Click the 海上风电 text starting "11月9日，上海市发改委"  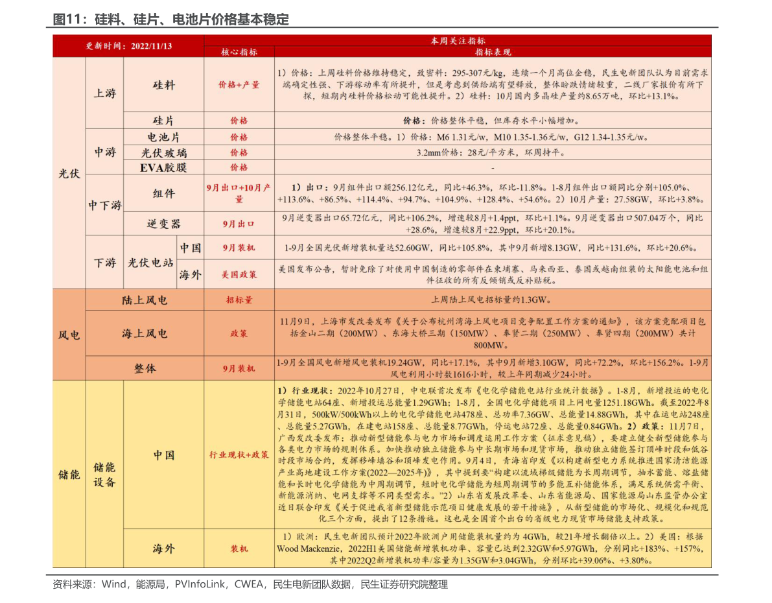(493, 333)
